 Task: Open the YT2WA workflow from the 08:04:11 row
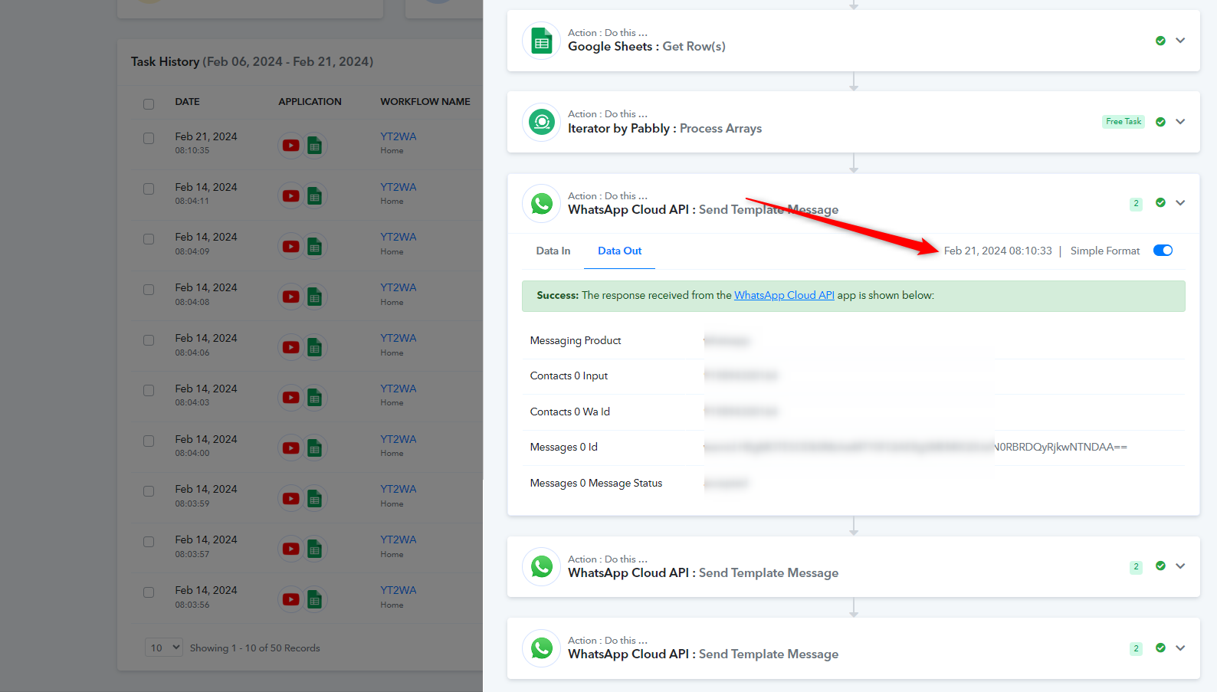pos(399,187)
